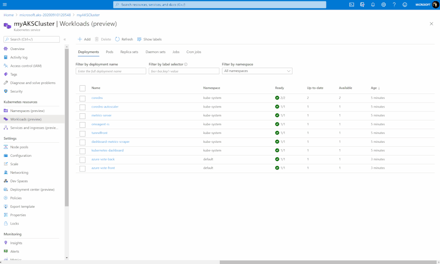Image resolution: width=440 pixels, height=264 pixels.
Task: Focus the label selector filter field
Action: (184, 71)
